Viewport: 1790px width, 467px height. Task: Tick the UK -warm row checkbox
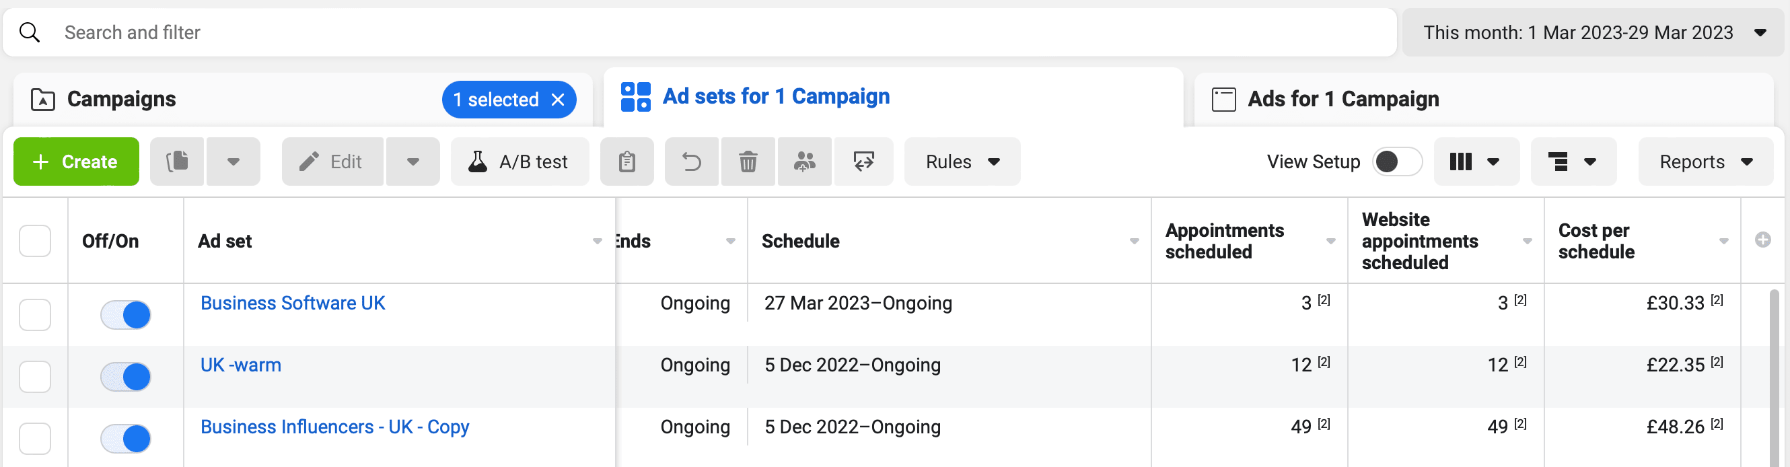(x=35, y=377)
